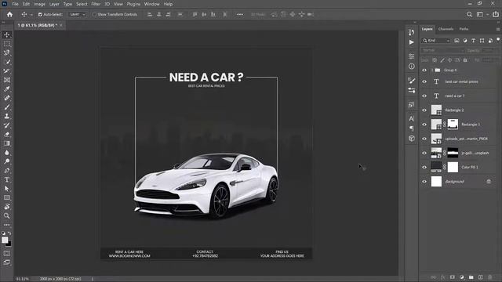The height and width of the screenshot is (282, 502).
Task: Enable Show Transform Controls checkbox
Action: click(94, 14)
